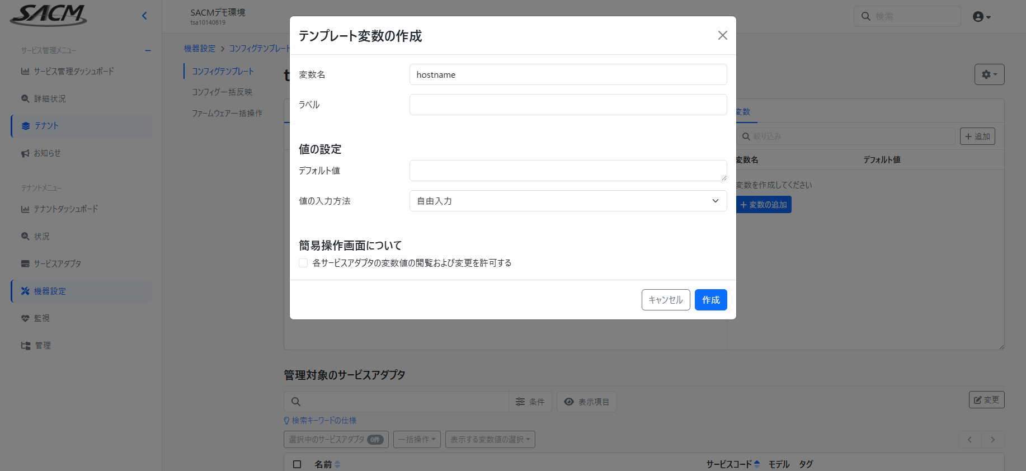The height and width of the screenshot is (471, 1026).
Task: Open 管理 in the tenant menu
Action: (43, 346)
